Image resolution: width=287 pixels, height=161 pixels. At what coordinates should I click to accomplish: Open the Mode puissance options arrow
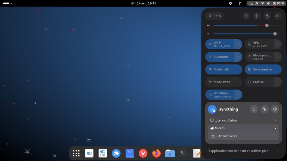click(x=278, y=57)
